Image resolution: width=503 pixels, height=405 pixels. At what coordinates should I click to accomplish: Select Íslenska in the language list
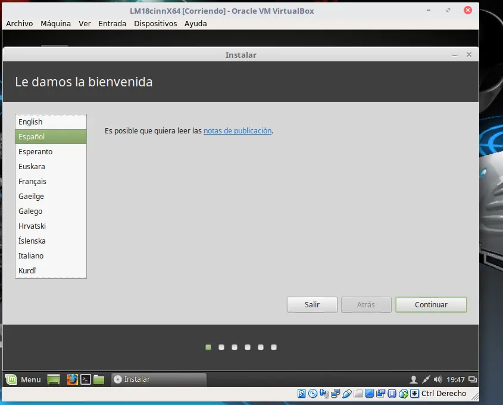(x=51, y=241)
